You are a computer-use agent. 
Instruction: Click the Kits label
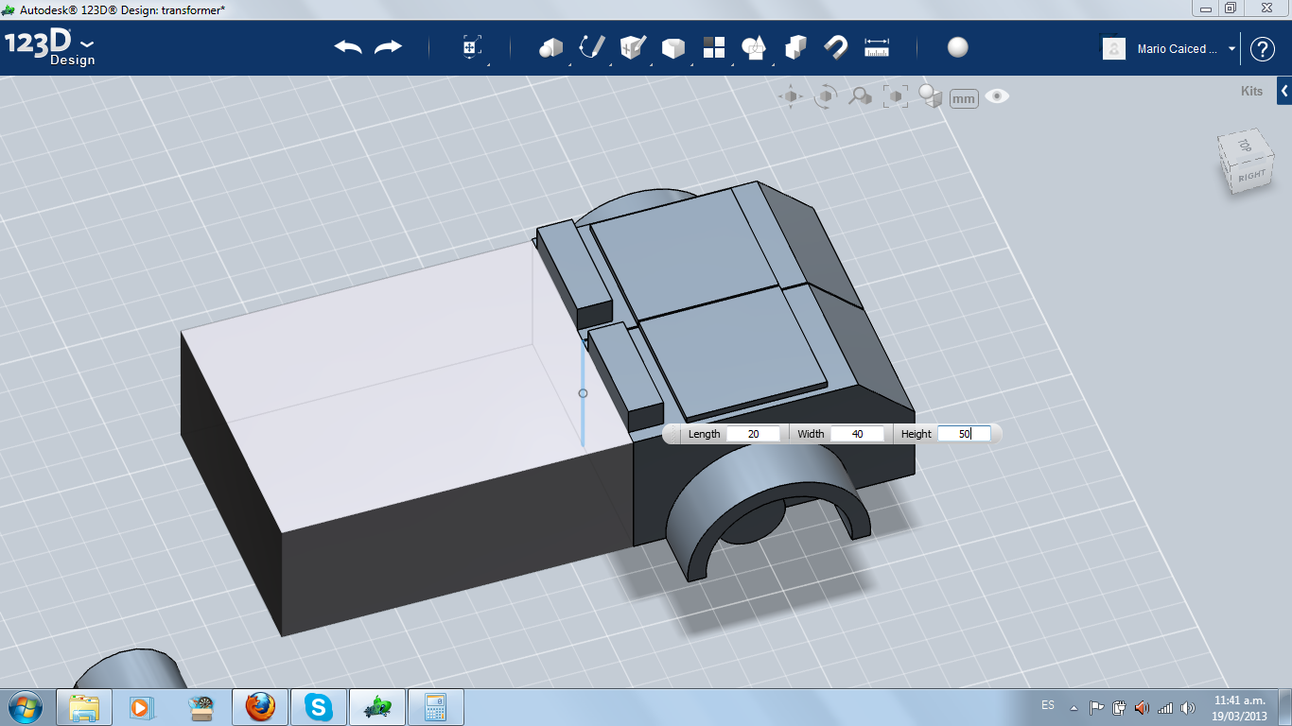point(1251,92)
